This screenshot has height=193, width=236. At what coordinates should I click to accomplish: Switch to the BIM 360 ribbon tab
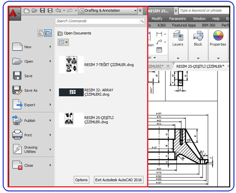tap(209, 25)
